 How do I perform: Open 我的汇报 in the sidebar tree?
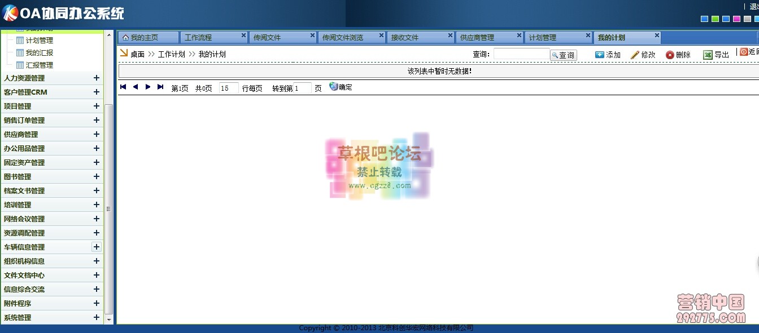point(39,53)
